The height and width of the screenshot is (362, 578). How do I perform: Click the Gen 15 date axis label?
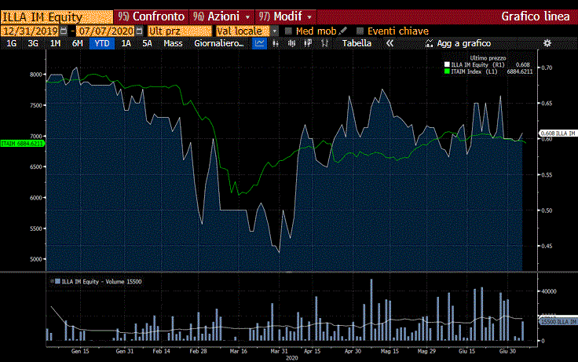pos(80,351)
